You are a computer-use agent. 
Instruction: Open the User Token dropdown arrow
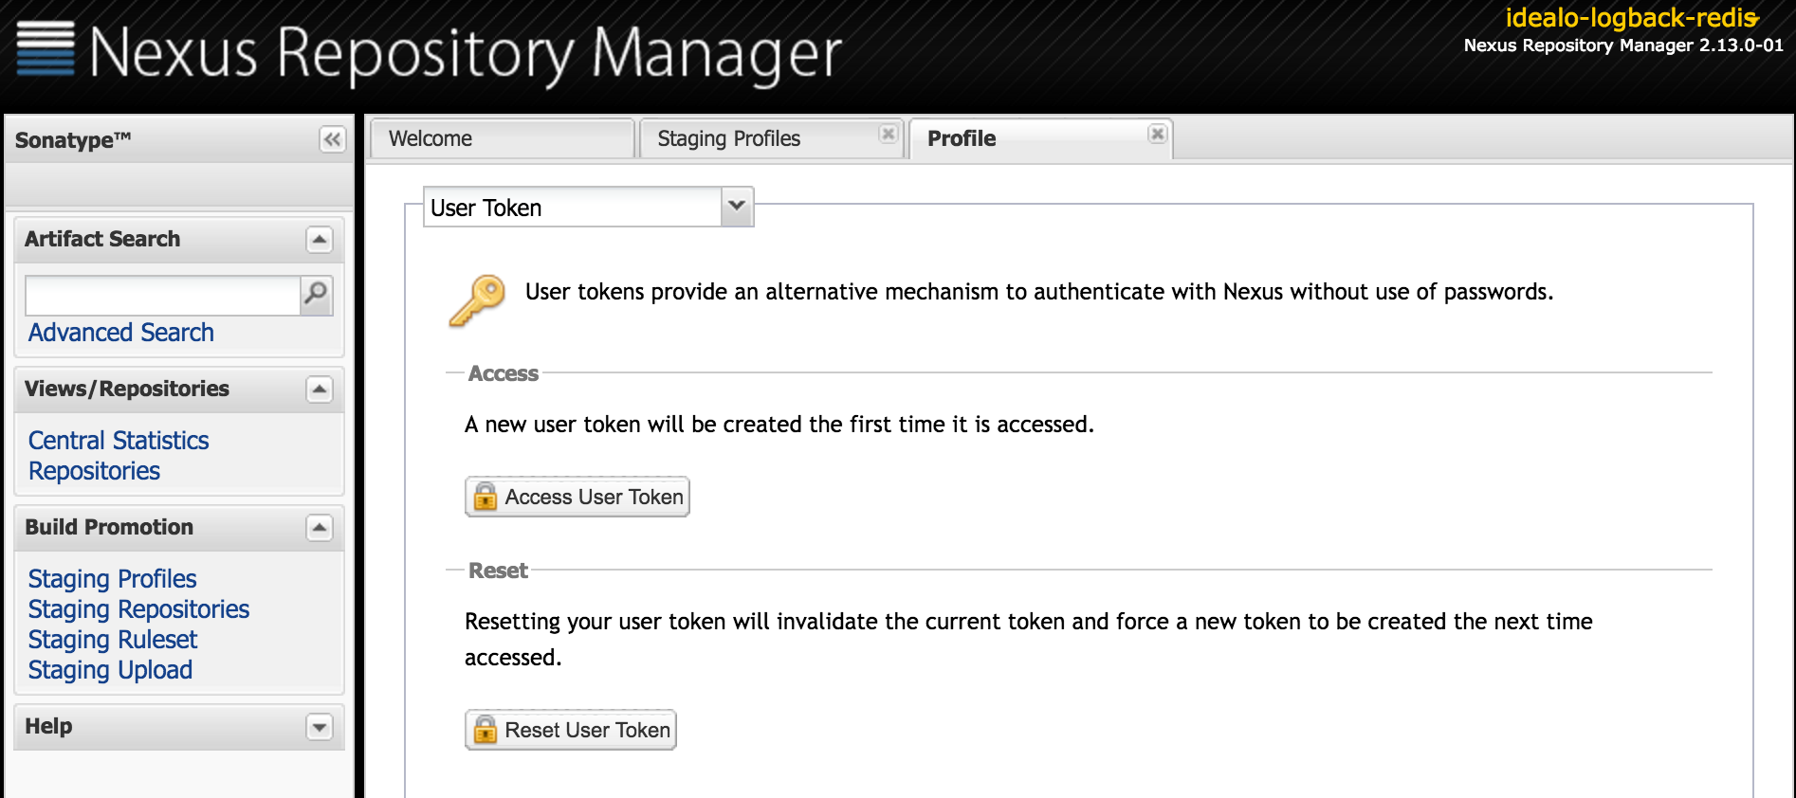(x=737, y=207)
